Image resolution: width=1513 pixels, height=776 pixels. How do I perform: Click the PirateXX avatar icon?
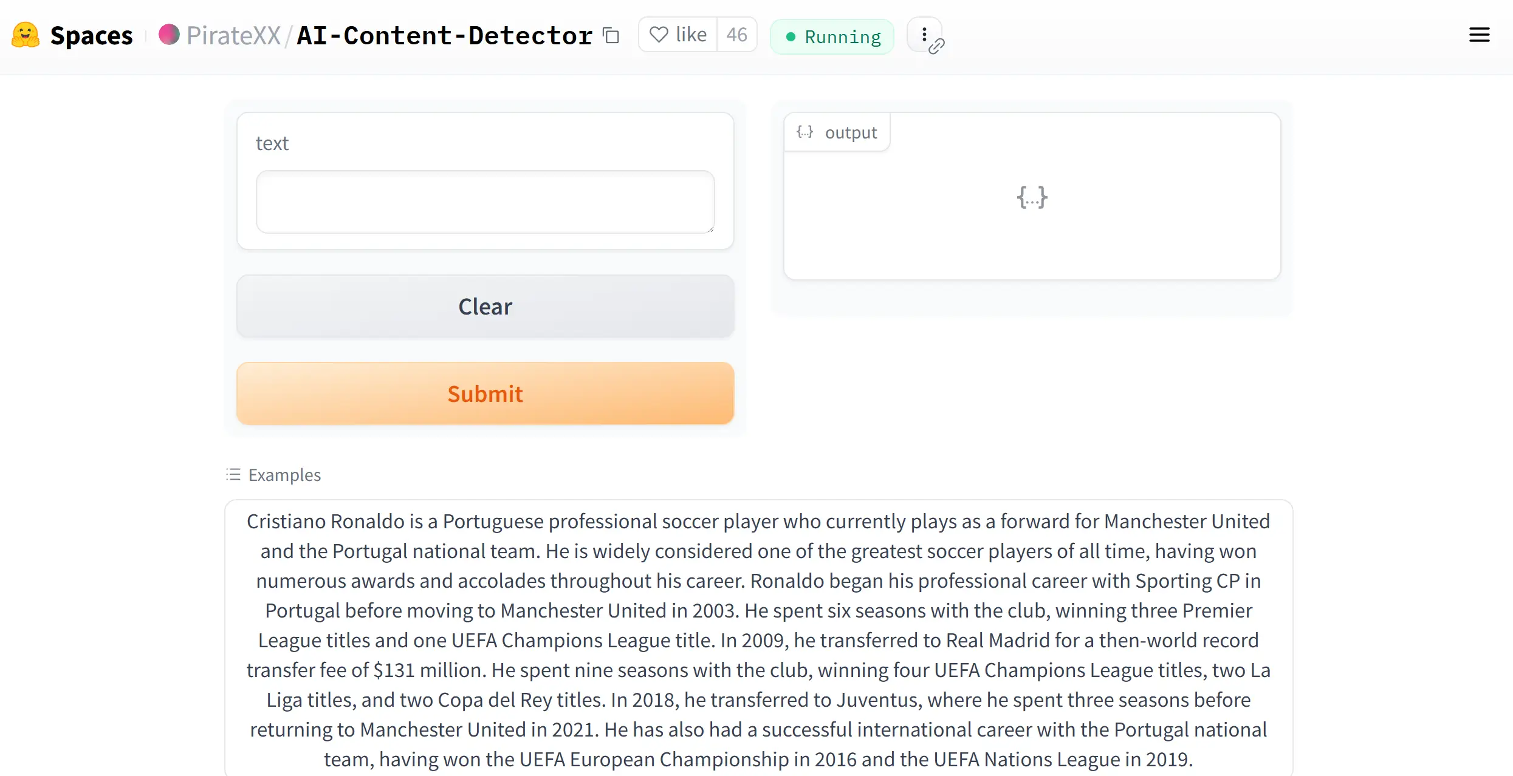pos(169,35)
